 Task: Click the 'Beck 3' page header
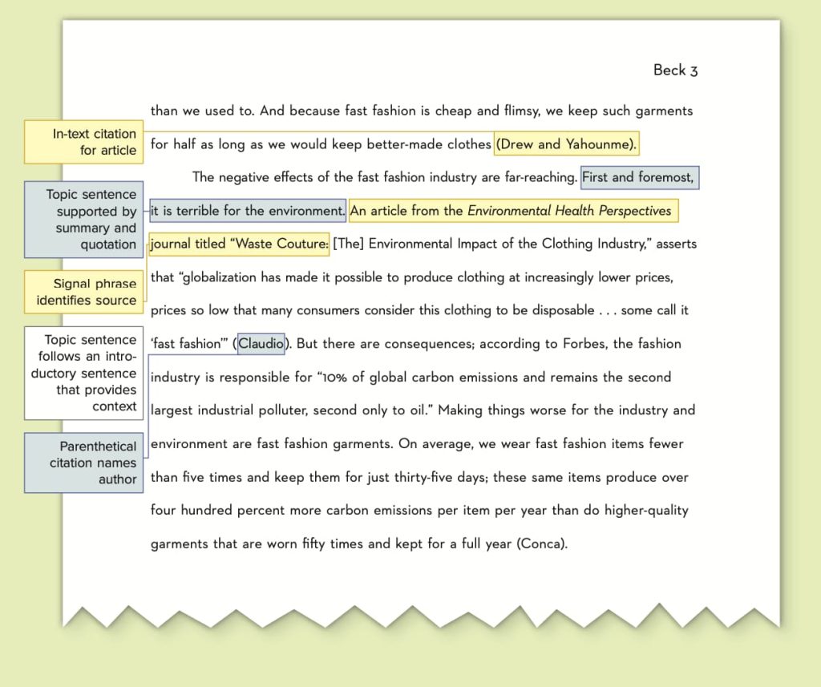(x=675, y=70)
